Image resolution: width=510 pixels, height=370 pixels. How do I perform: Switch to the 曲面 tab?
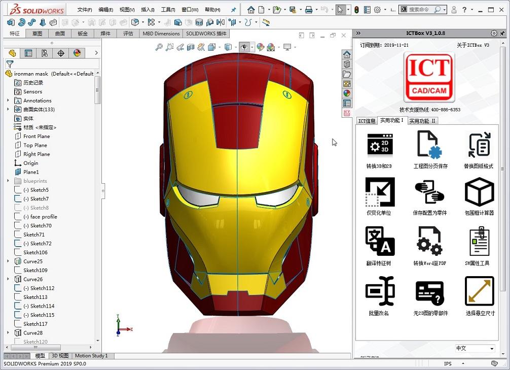[x=60, y=33]
